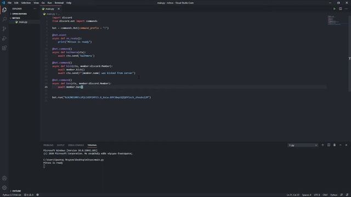Switch to the Problems panel tab

48,145
